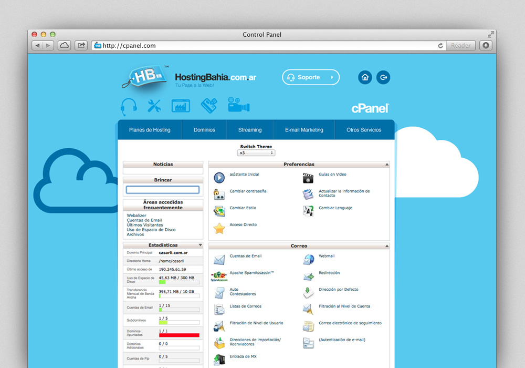Open the E-mail Marketing tab
Screen dimensions: 525x368
[x=304, y=130]
